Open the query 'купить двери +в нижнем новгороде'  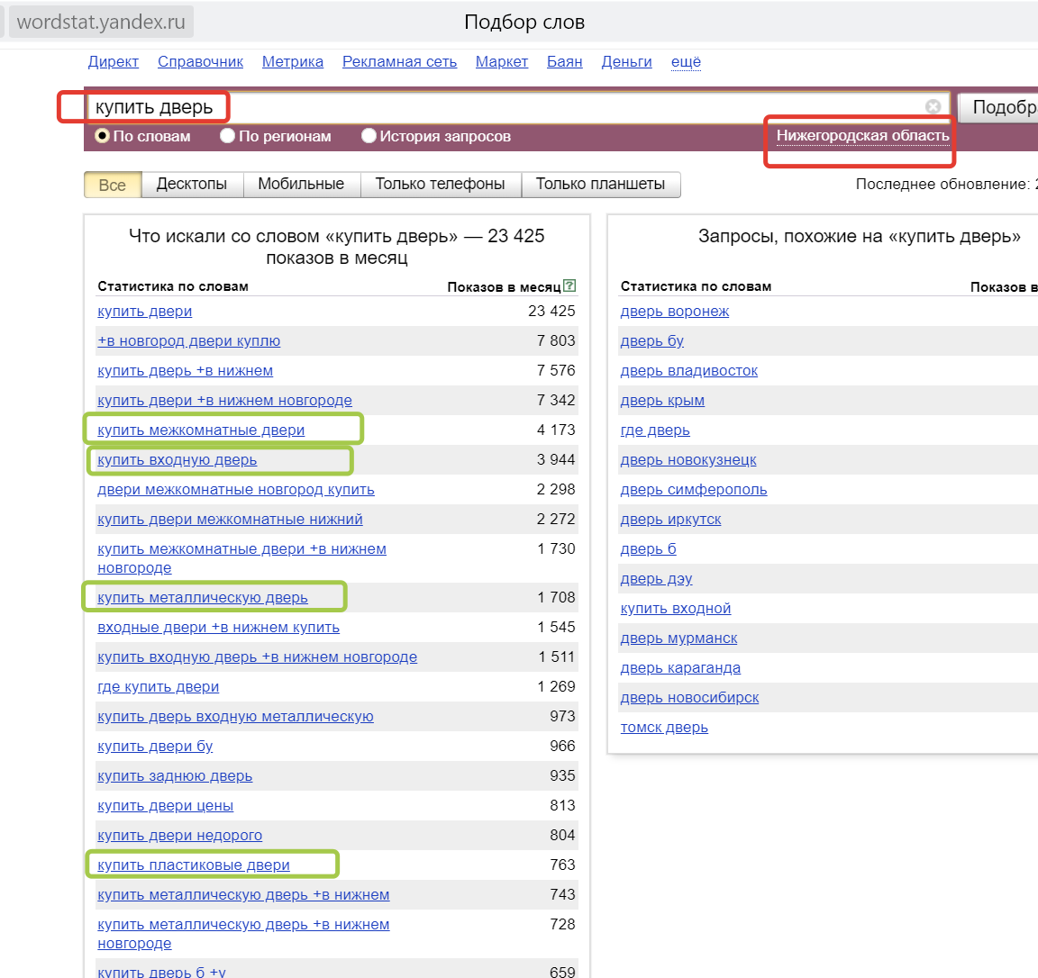pyautogui.click(x=224, y=401)
